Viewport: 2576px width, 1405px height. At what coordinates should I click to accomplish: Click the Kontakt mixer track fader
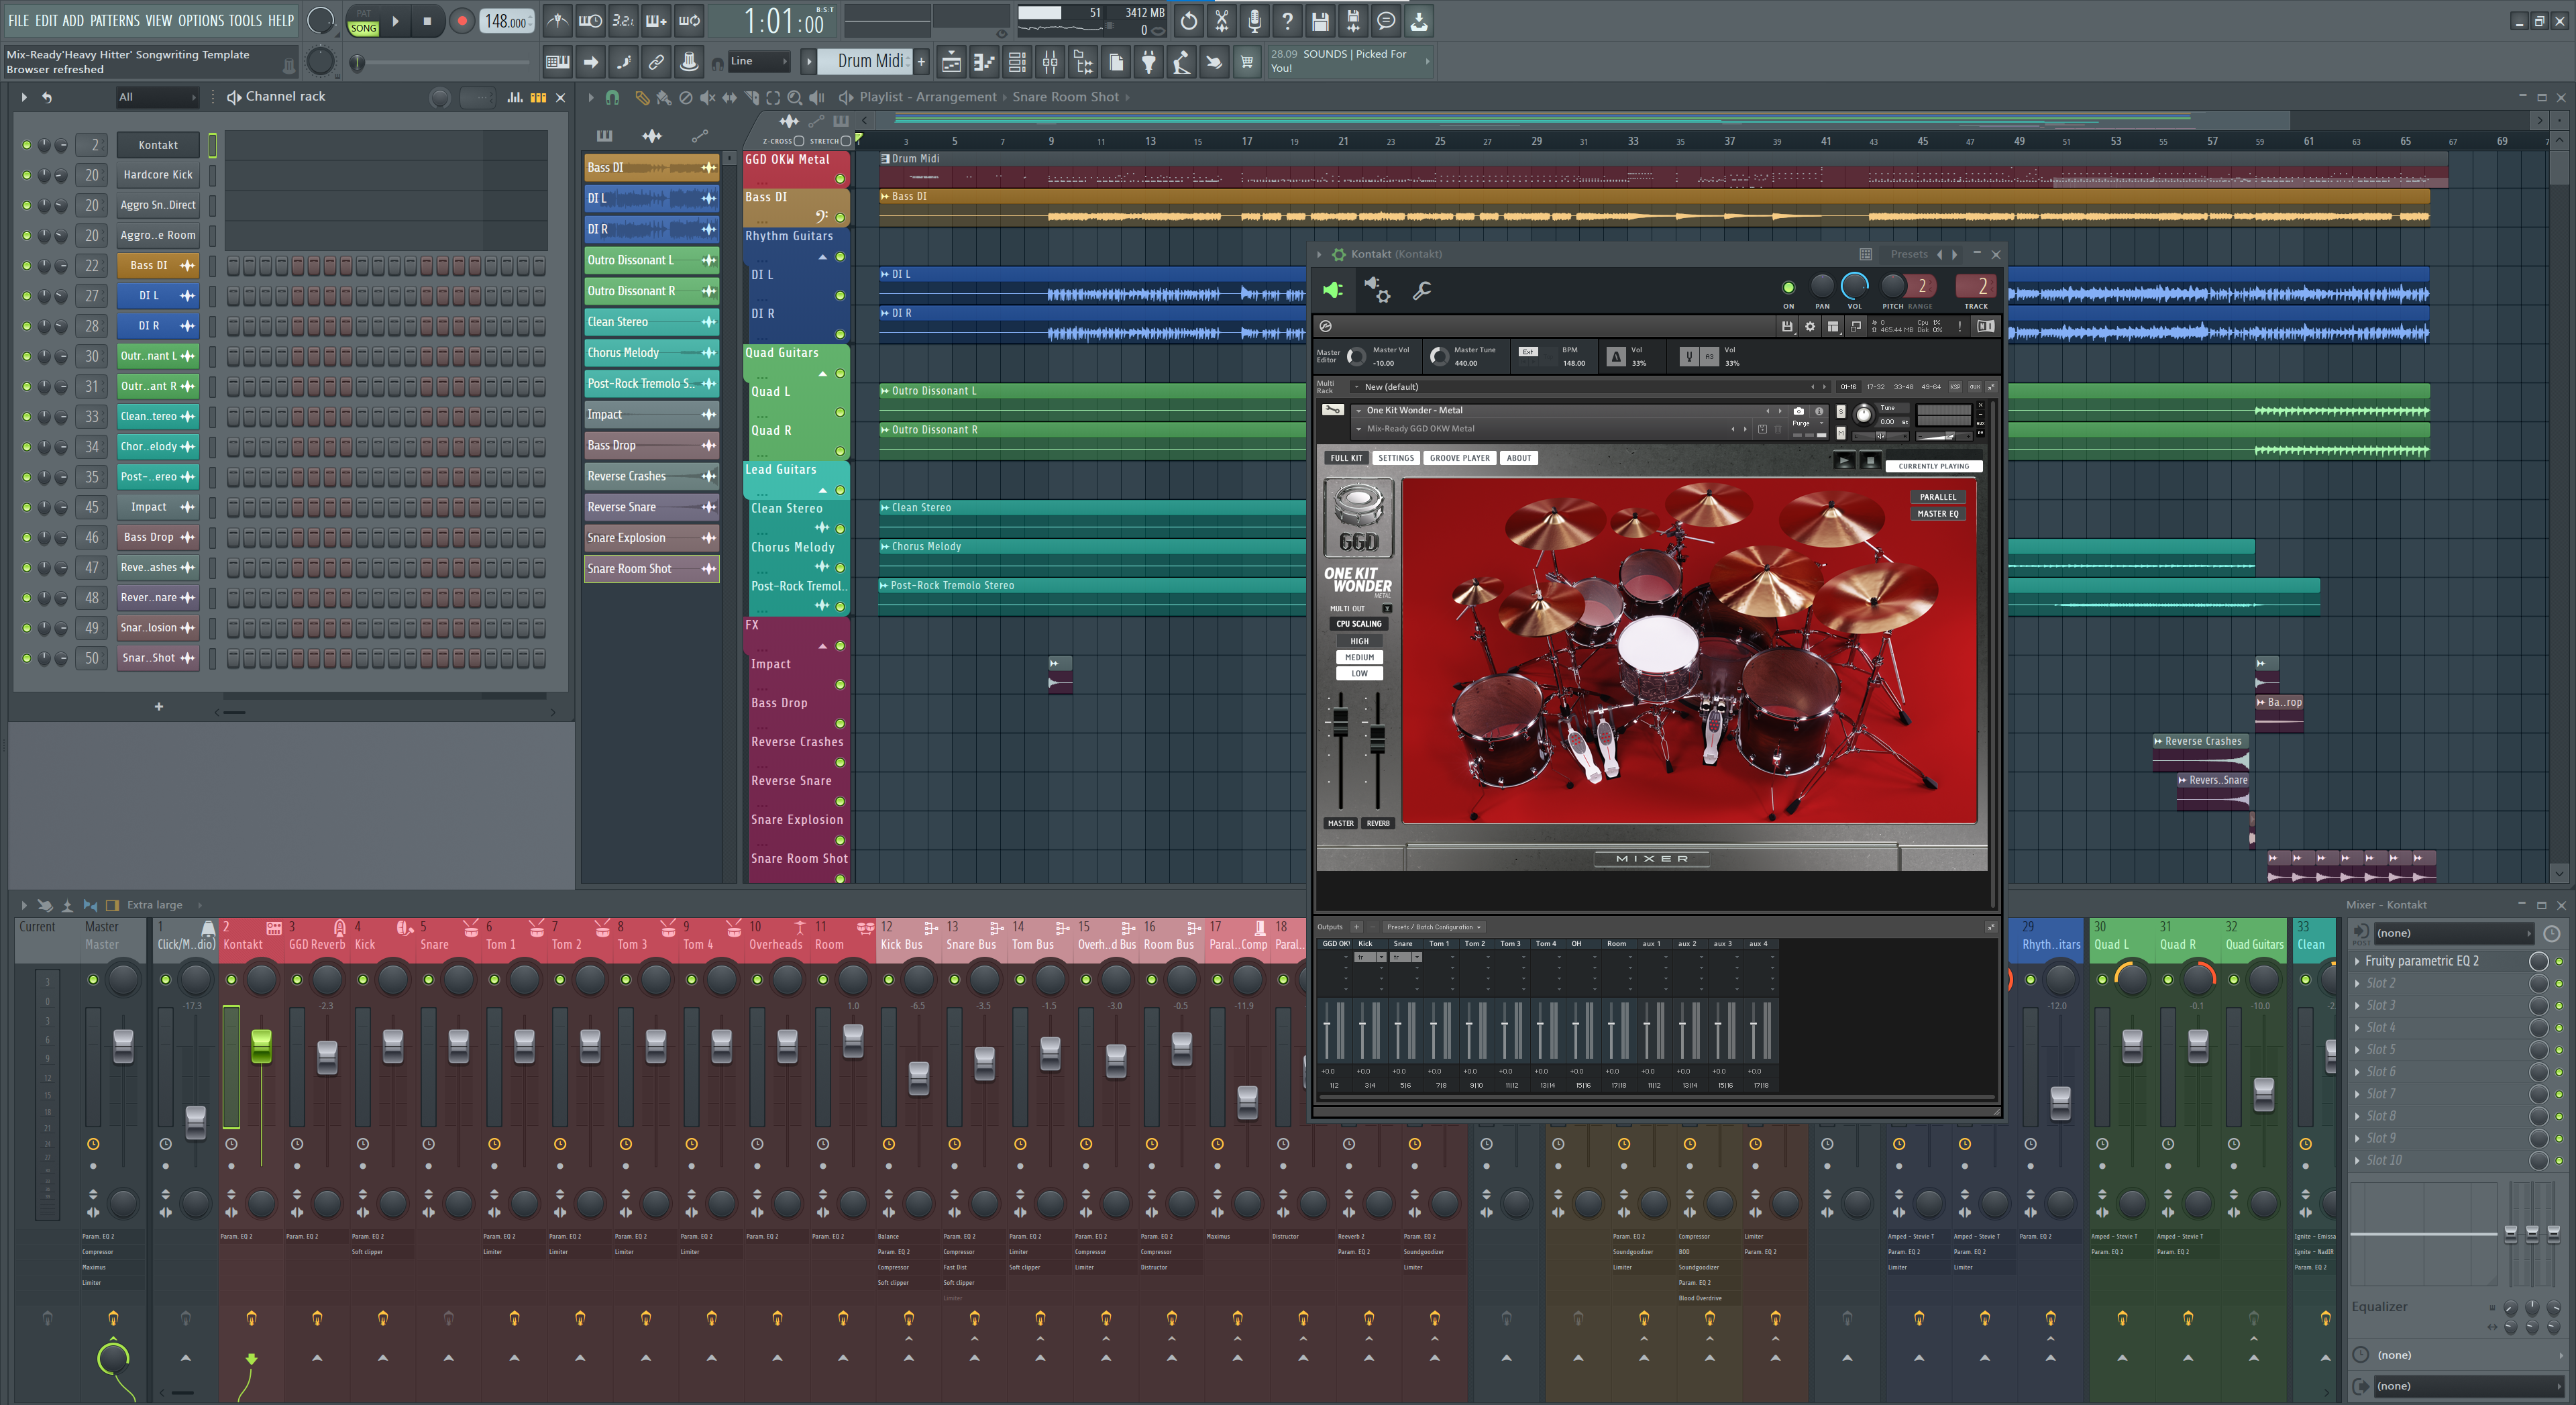click(x=261, y=1047)
